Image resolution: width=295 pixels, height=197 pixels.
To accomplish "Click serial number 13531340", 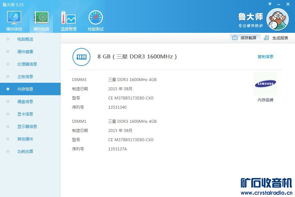I will click(x=117, y=107).
